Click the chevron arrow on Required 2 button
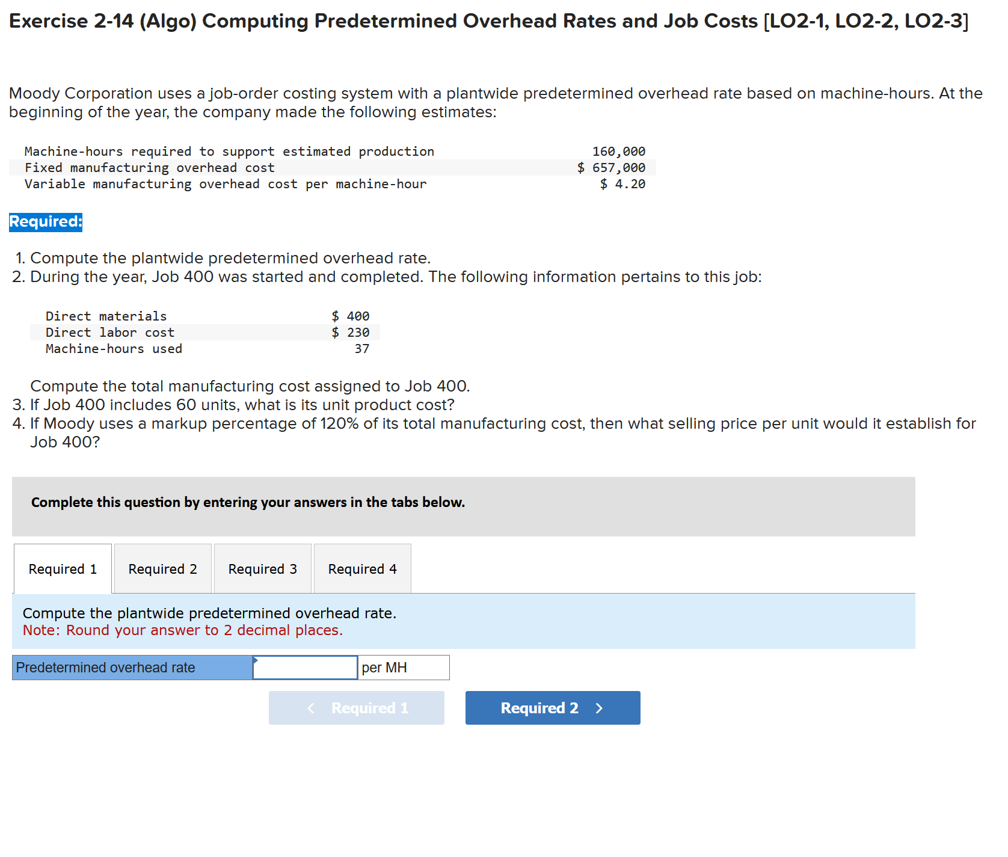 click(599, 708)
